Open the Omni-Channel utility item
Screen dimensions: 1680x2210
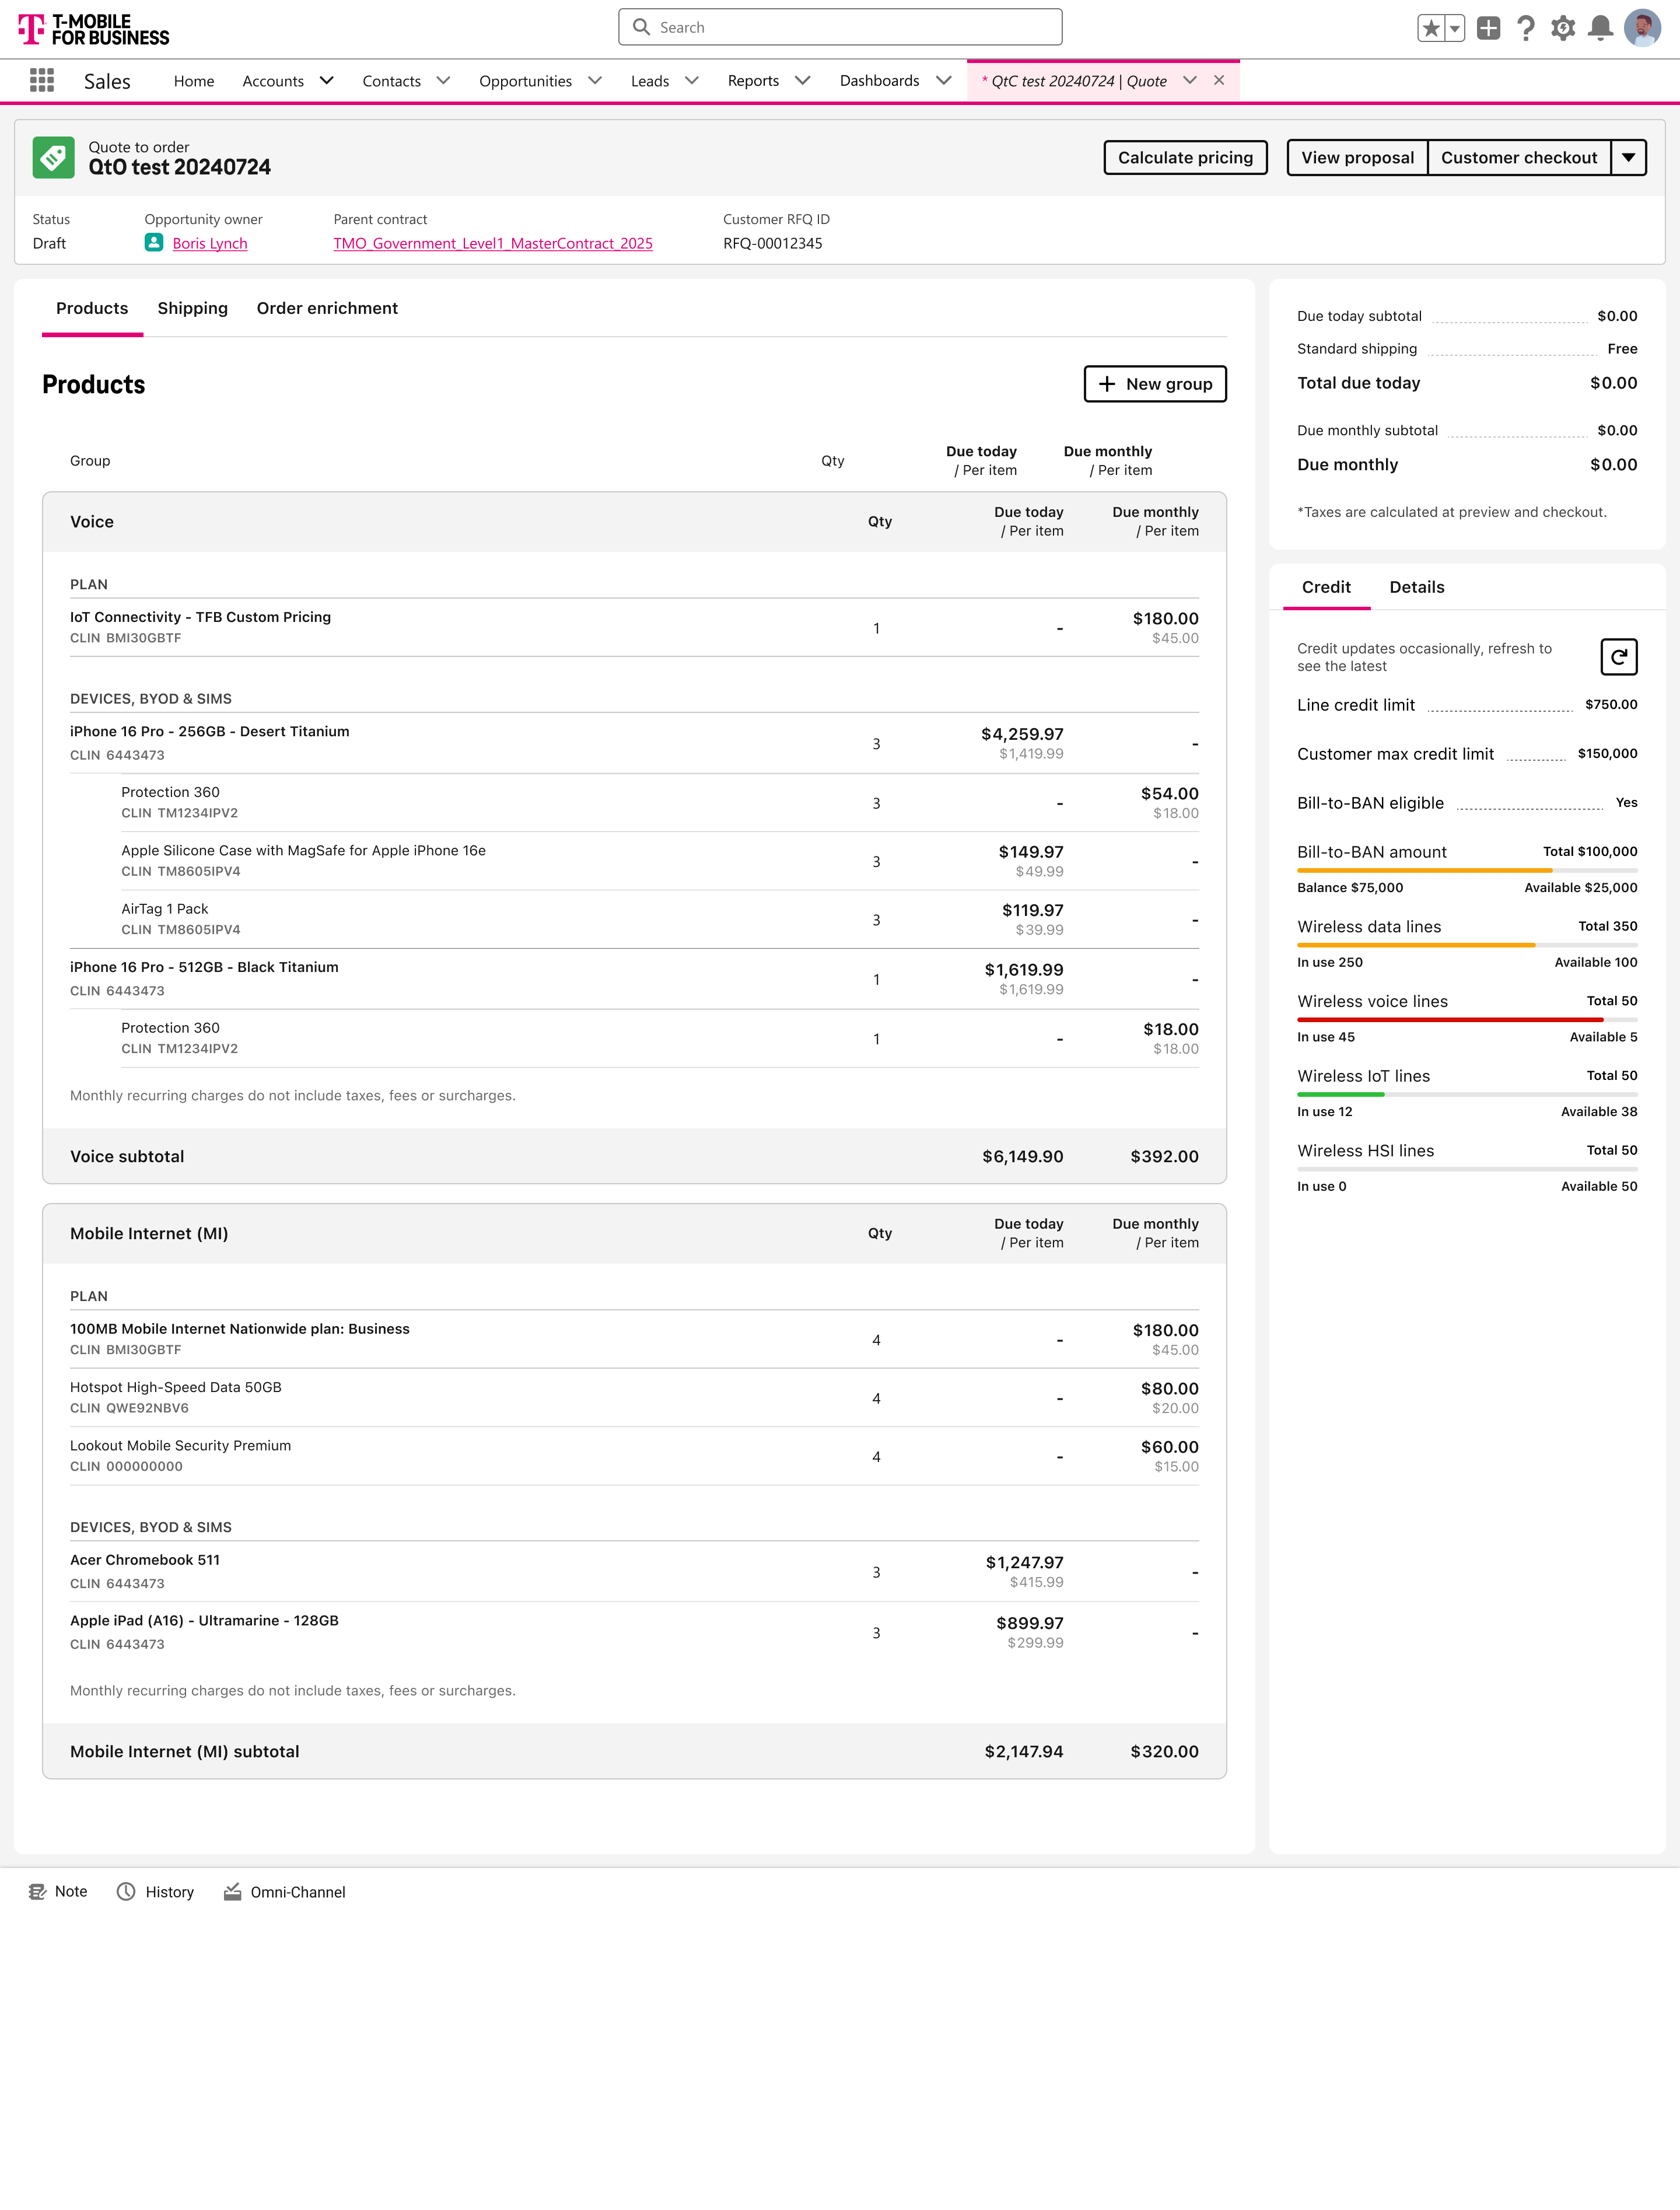tap(284, 1891)
